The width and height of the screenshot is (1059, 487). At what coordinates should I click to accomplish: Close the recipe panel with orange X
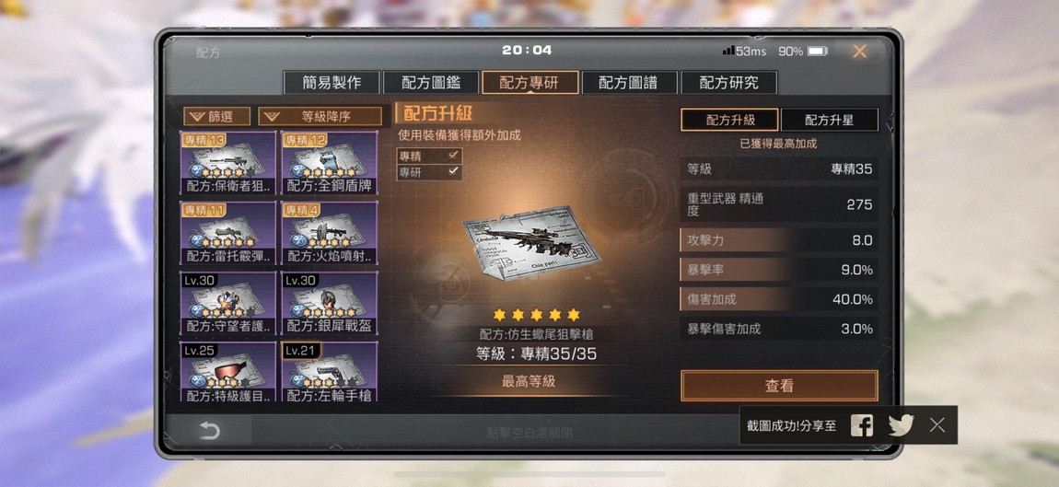coord(859,52)
